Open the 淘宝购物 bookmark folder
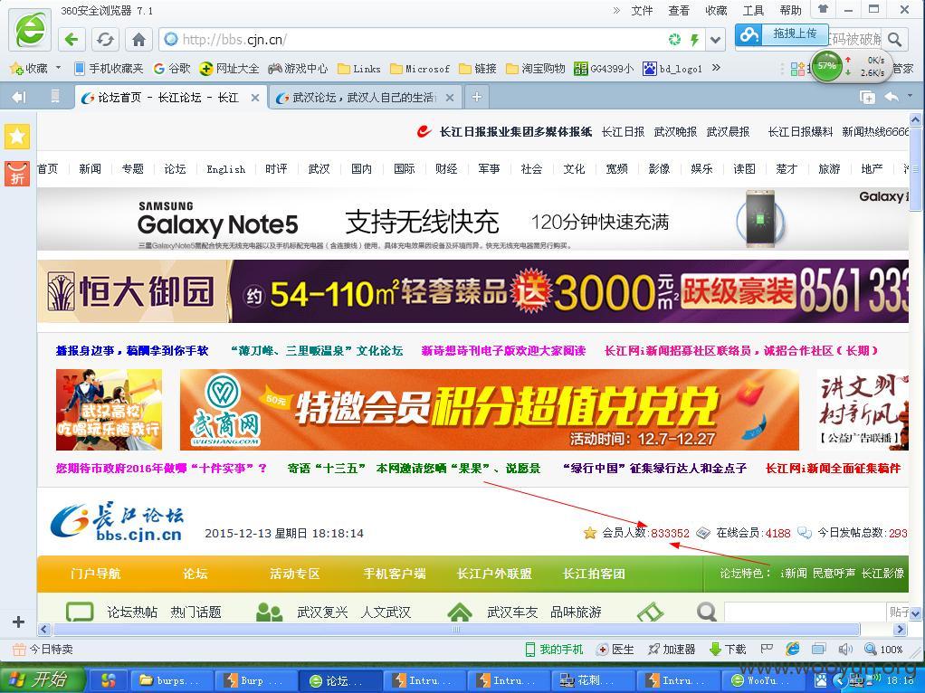This screenshot has width=925, height=693. pyautogui.click(x=536, y=69)
